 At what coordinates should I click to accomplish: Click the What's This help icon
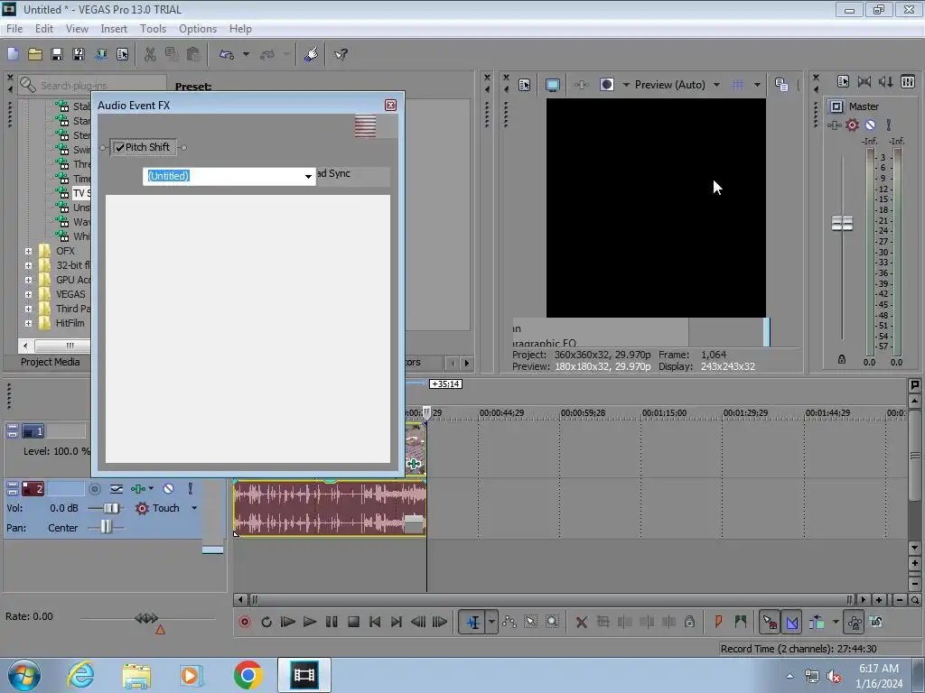341,54
